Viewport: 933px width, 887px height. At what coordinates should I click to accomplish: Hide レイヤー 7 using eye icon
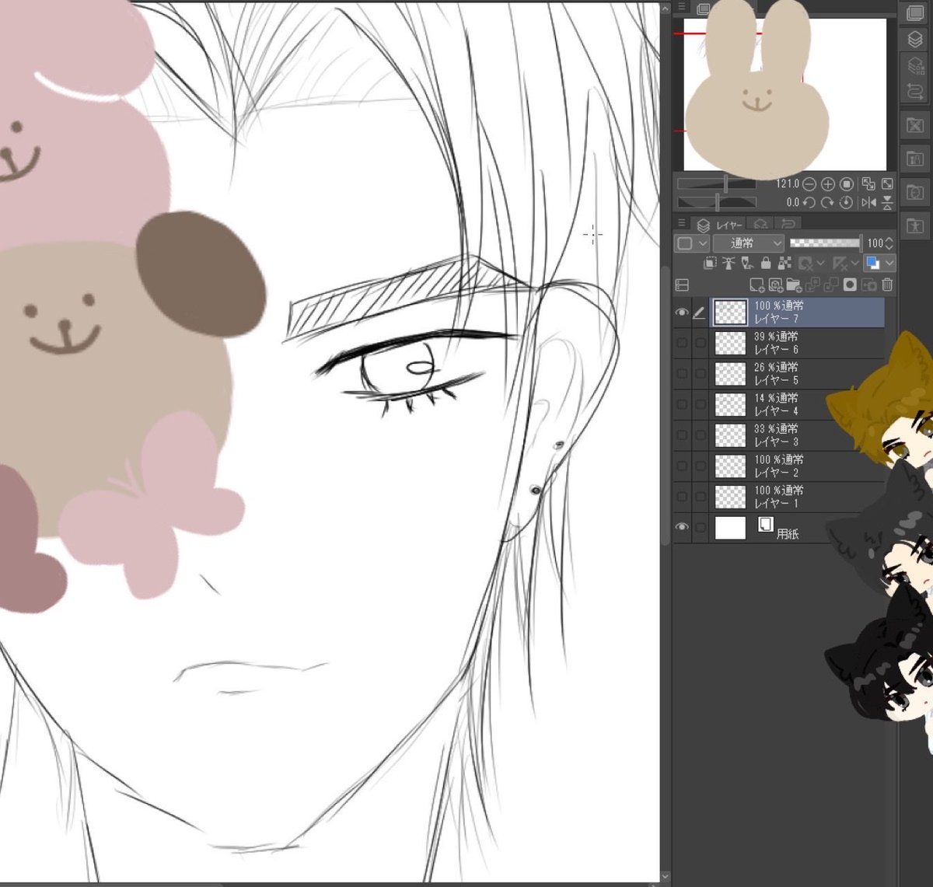pos(682,313)
